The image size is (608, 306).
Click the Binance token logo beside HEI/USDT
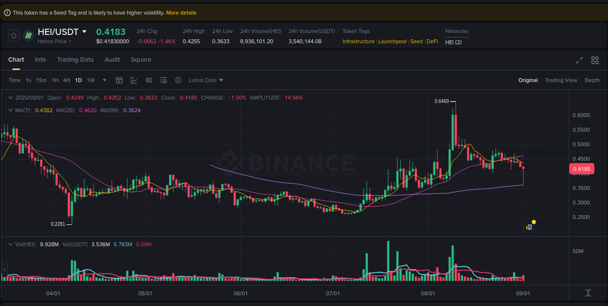pyautogui.click(x=28, y=35)
